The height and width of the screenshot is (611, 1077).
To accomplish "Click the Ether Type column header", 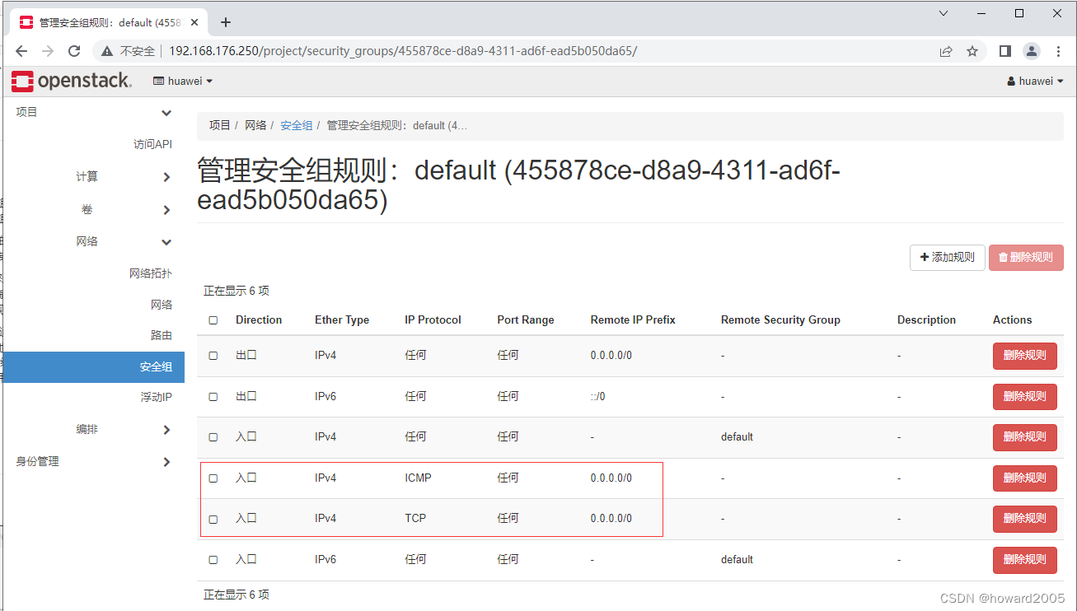I will [342, 319].
